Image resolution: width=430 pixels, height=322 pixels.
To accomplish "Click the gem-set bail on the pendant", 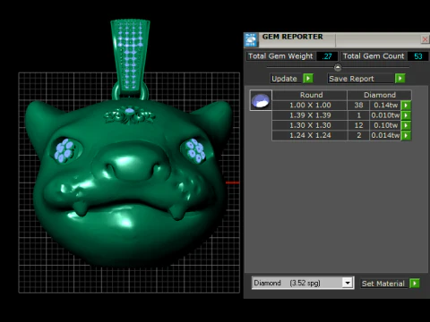I will pos(130,55).
